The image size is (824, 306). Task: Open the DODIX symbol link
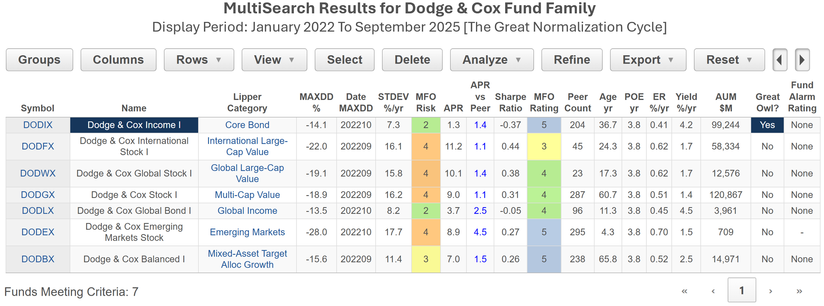coord(38,125)
